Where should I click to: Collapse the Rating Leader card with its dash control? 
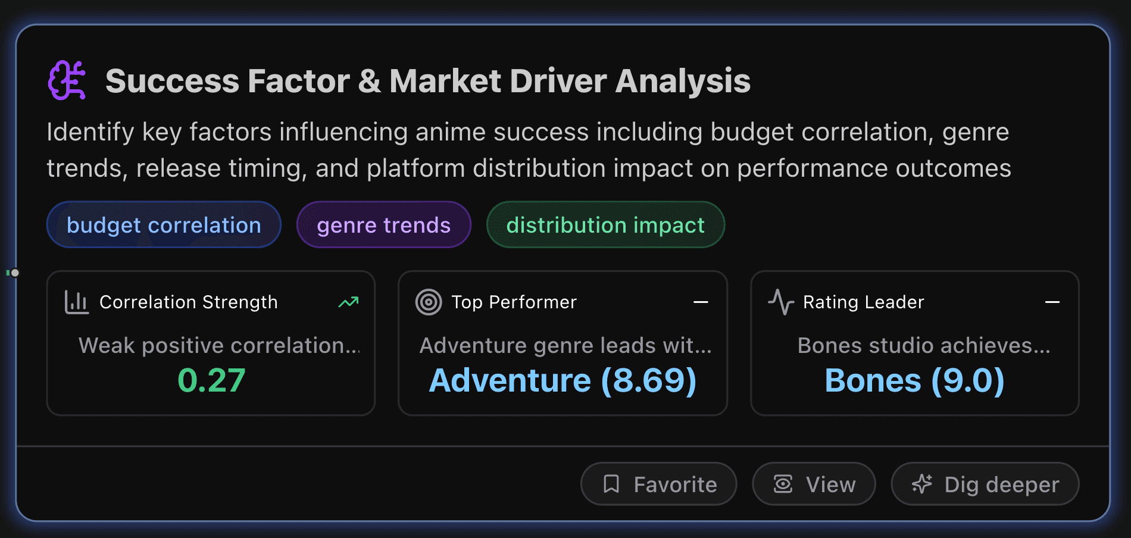1052,302
